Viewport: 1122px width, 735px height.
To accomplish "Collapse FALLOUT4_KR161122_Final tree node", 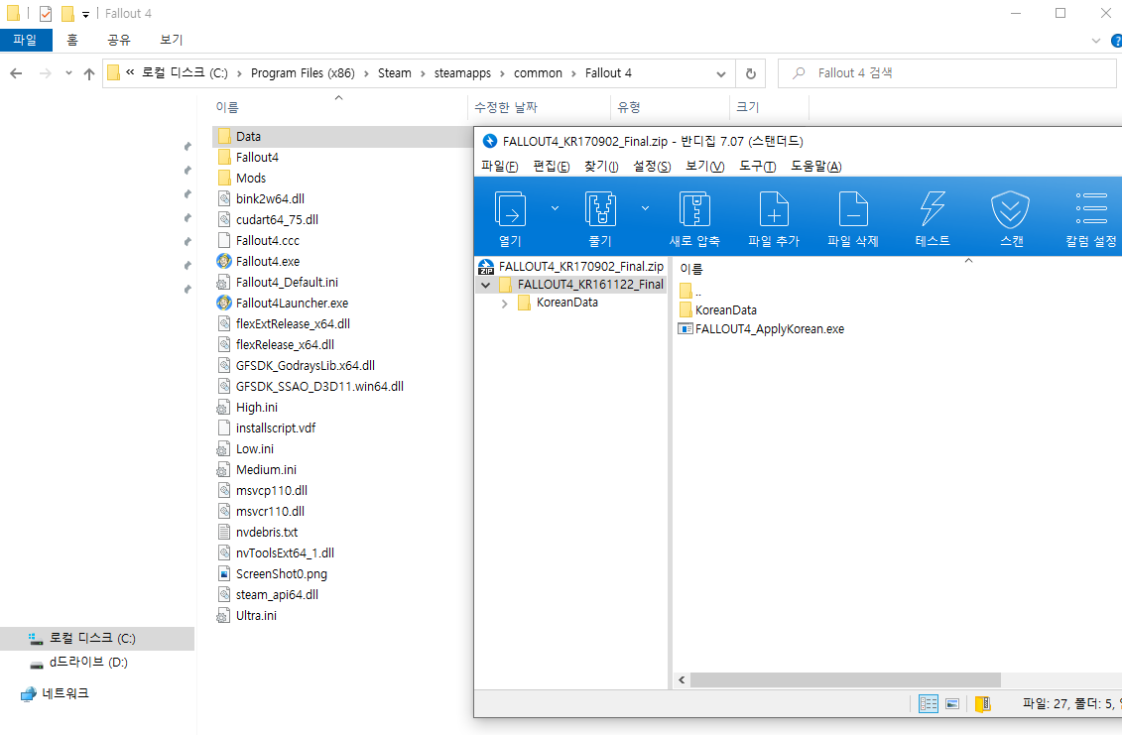I will pyautogui.click(x=486, y=285).
